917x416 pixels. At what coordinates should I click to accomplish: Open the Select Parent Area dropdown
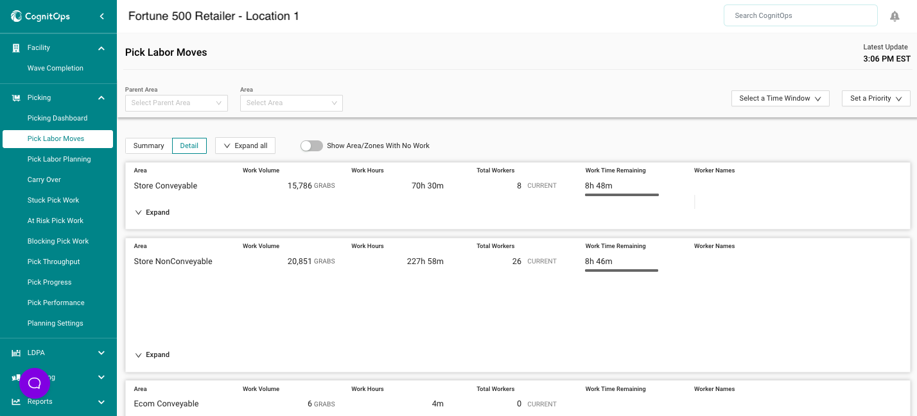(x=176, y=103)
